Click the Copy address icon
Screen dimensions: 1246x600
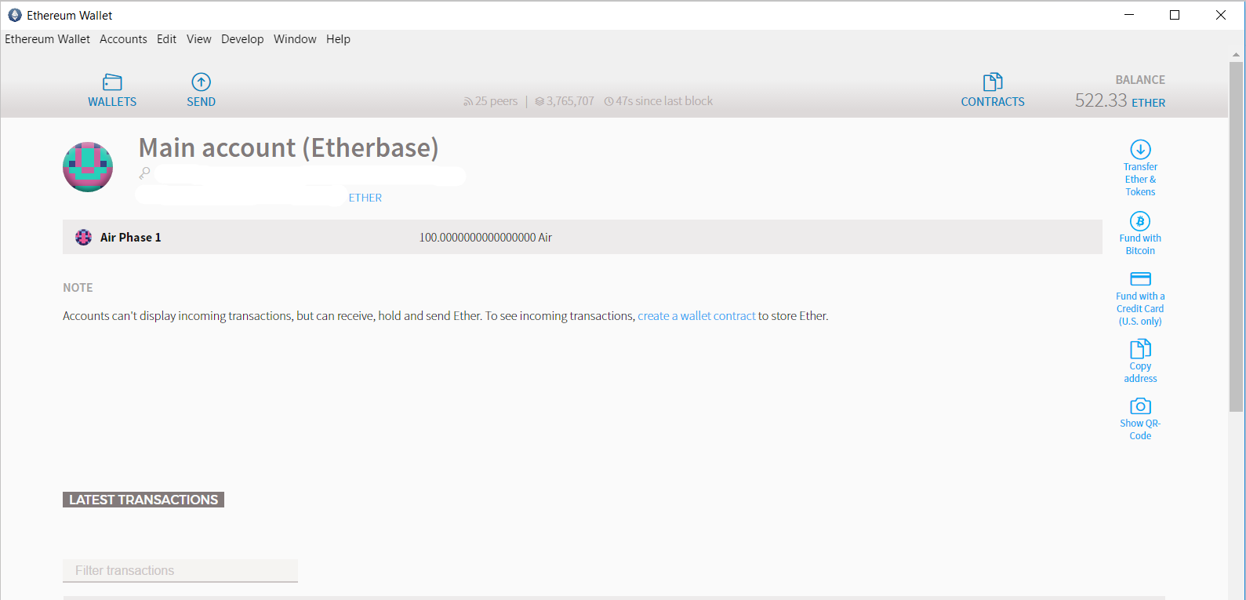pyautogui.click(x=1140, y=348)
